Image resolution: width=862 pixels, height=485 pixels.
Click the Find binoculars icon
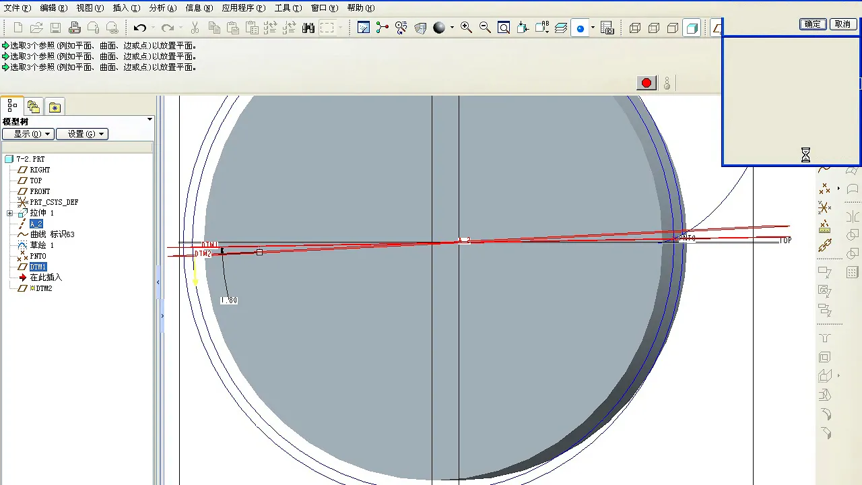pyautogui.click(x=308, y=28)
